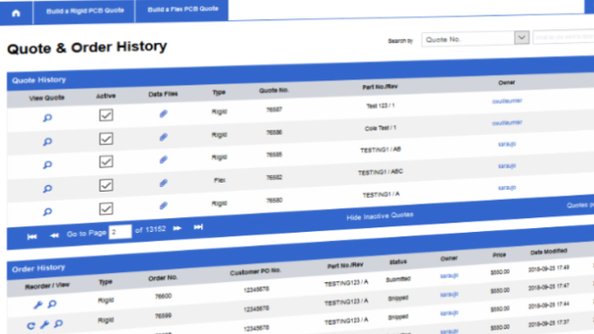This screenshot has height=334, width=594.
Task: Go to previous page of quotes
Action: (54, 235)
